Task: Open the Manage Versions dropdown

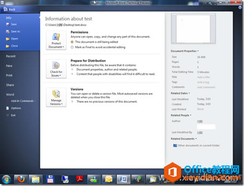Action: coord(56,97)
